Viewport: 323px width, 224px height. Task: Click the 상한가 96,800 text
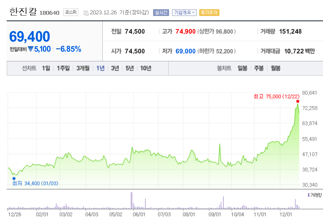click(216, 32)
